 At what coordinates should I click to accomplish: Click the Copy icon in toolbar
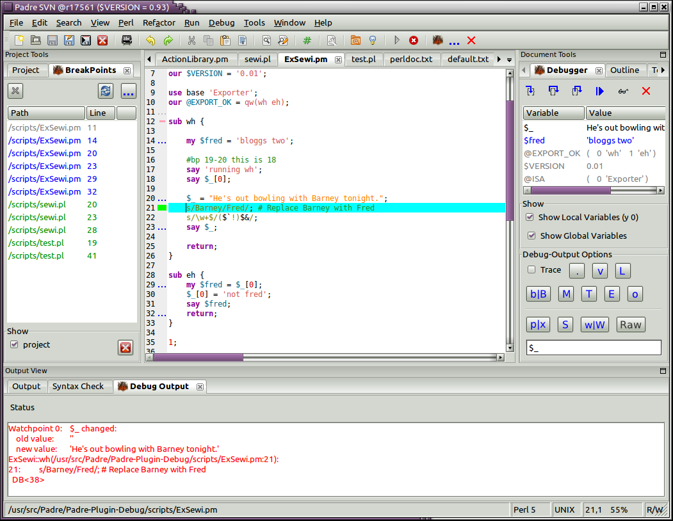[x=208, y=40]
